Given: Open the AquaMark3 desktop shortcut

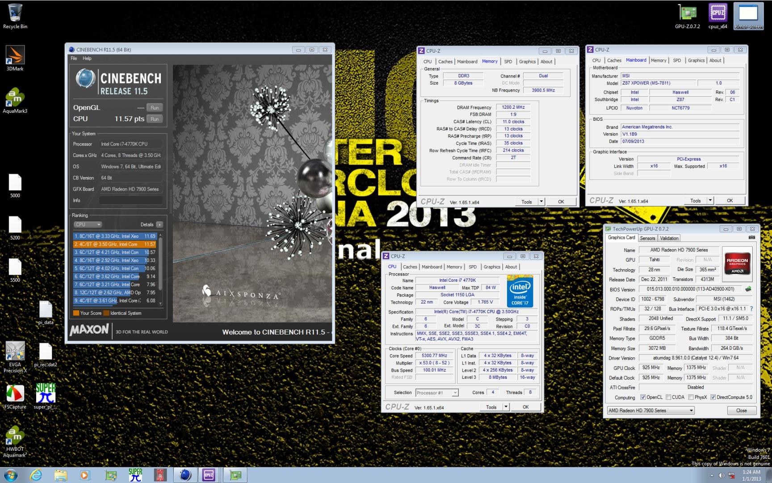Looking at the screenshot, I should pyautogui.click(x=15, y=101).
